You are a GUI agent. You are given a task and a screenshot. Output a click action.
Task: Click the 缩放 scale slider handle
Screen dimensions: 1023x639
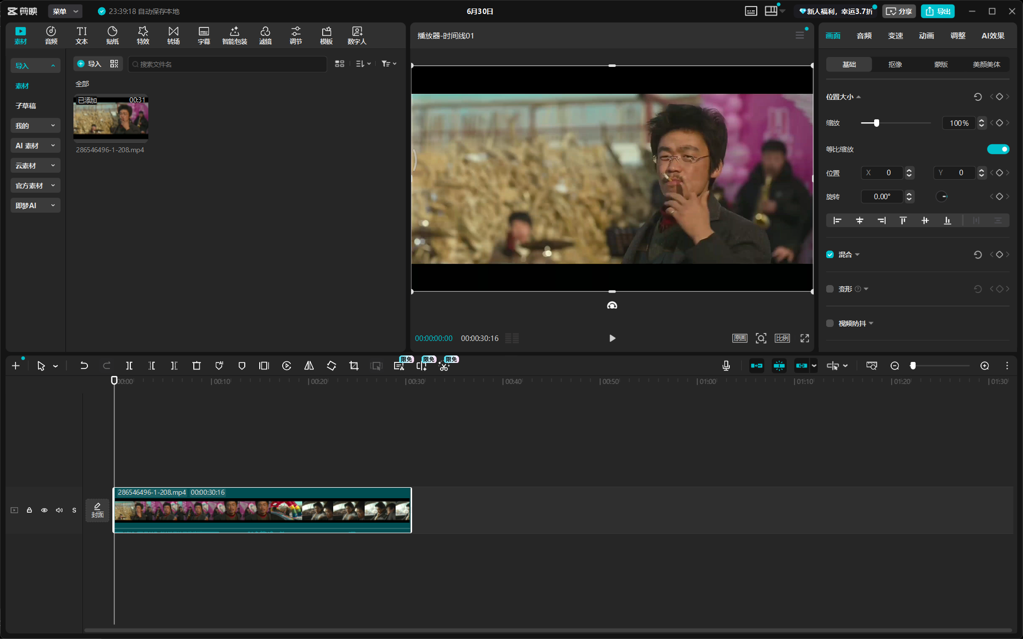(876, 123)
